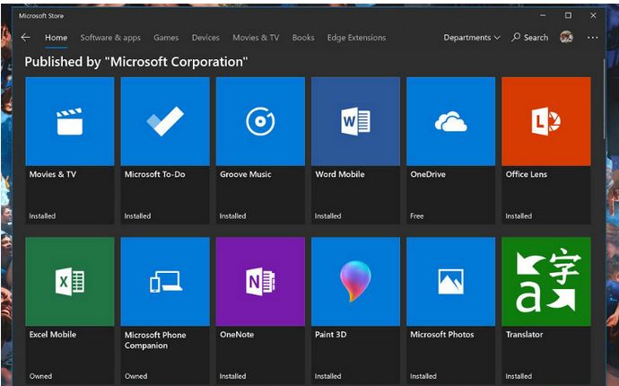Go to the Games tab
The image size is (619, 386).
click(166, 38)
